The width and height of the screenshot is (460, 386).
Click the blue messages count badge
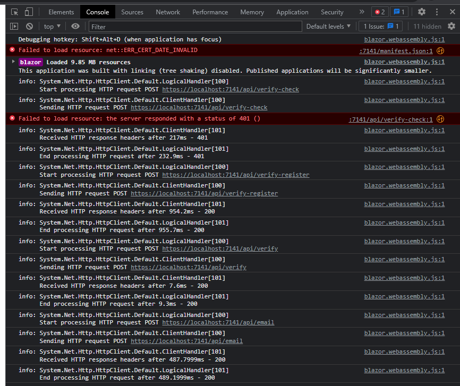click(x=399, y=12)
